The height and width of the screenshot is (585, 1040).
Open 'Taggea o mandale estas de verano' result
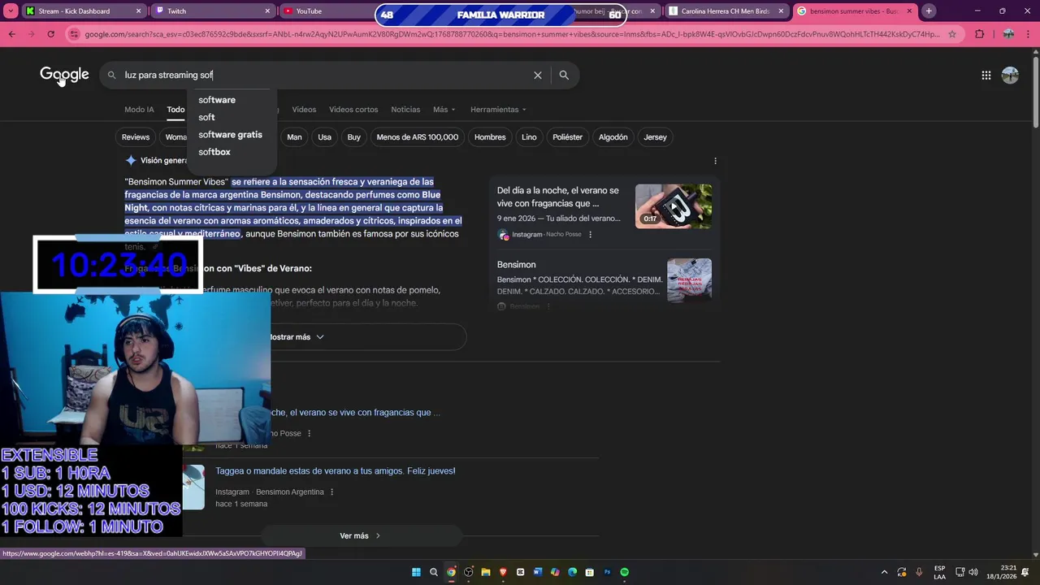coord(336,471)
